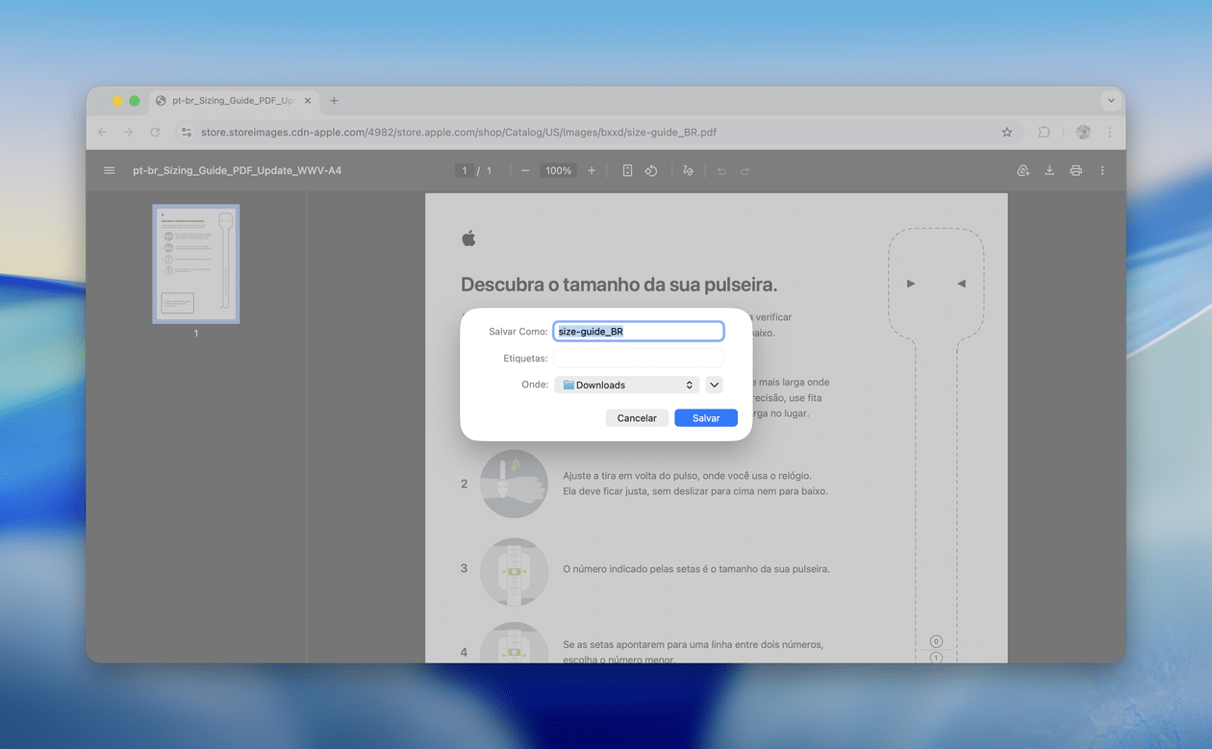Click the PDF download icon
Viewport: 1212px width, 749px height.
click(x=1049, y=171)
